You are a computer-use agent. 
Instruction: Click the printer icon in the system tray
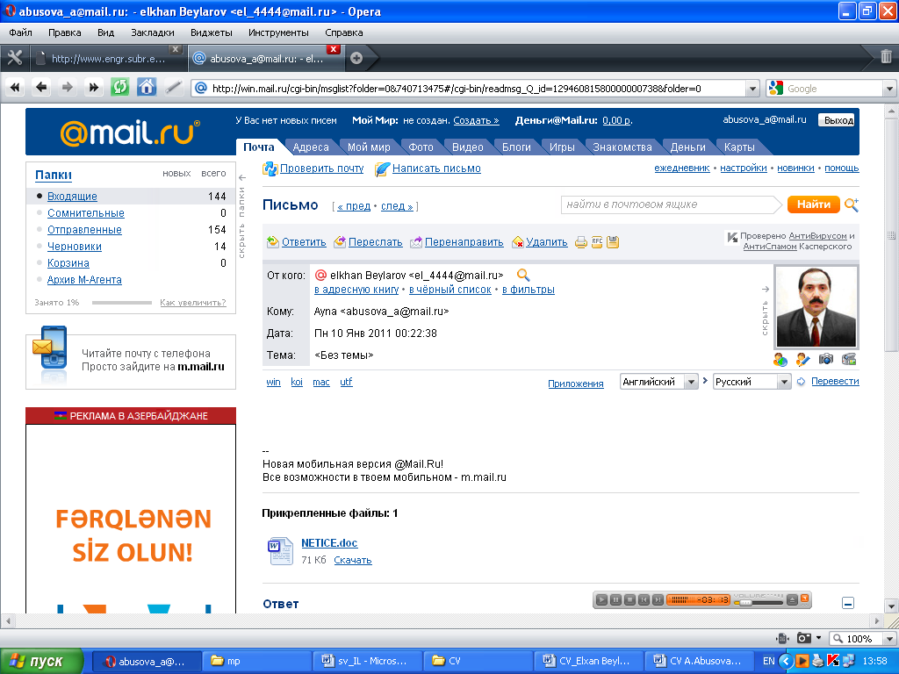pyautogui.click(x=817, y=661)
